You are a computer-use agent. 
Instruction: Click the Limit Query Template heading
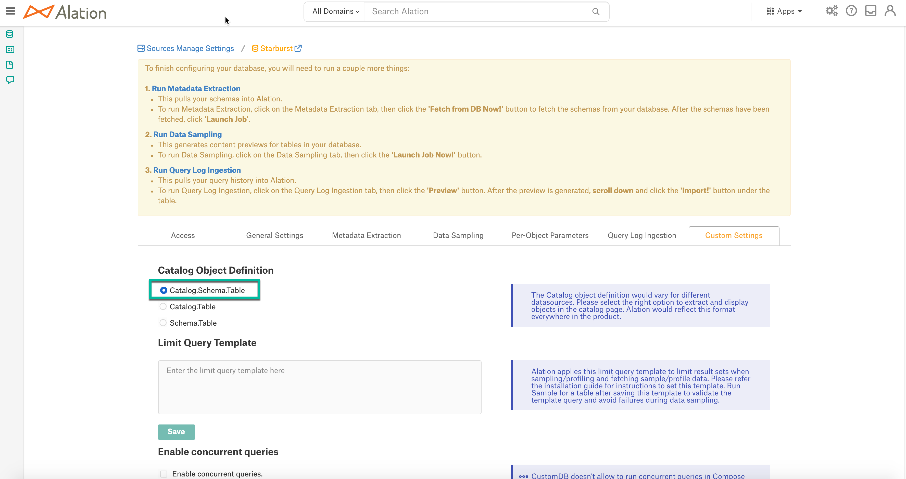tap(207, 343)
